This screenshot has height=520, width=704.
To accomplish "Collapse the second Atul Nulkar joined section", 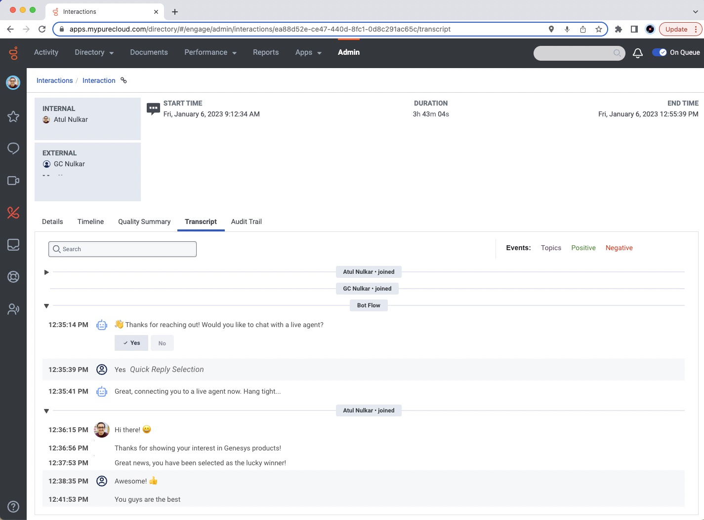I will coord(46,411).
